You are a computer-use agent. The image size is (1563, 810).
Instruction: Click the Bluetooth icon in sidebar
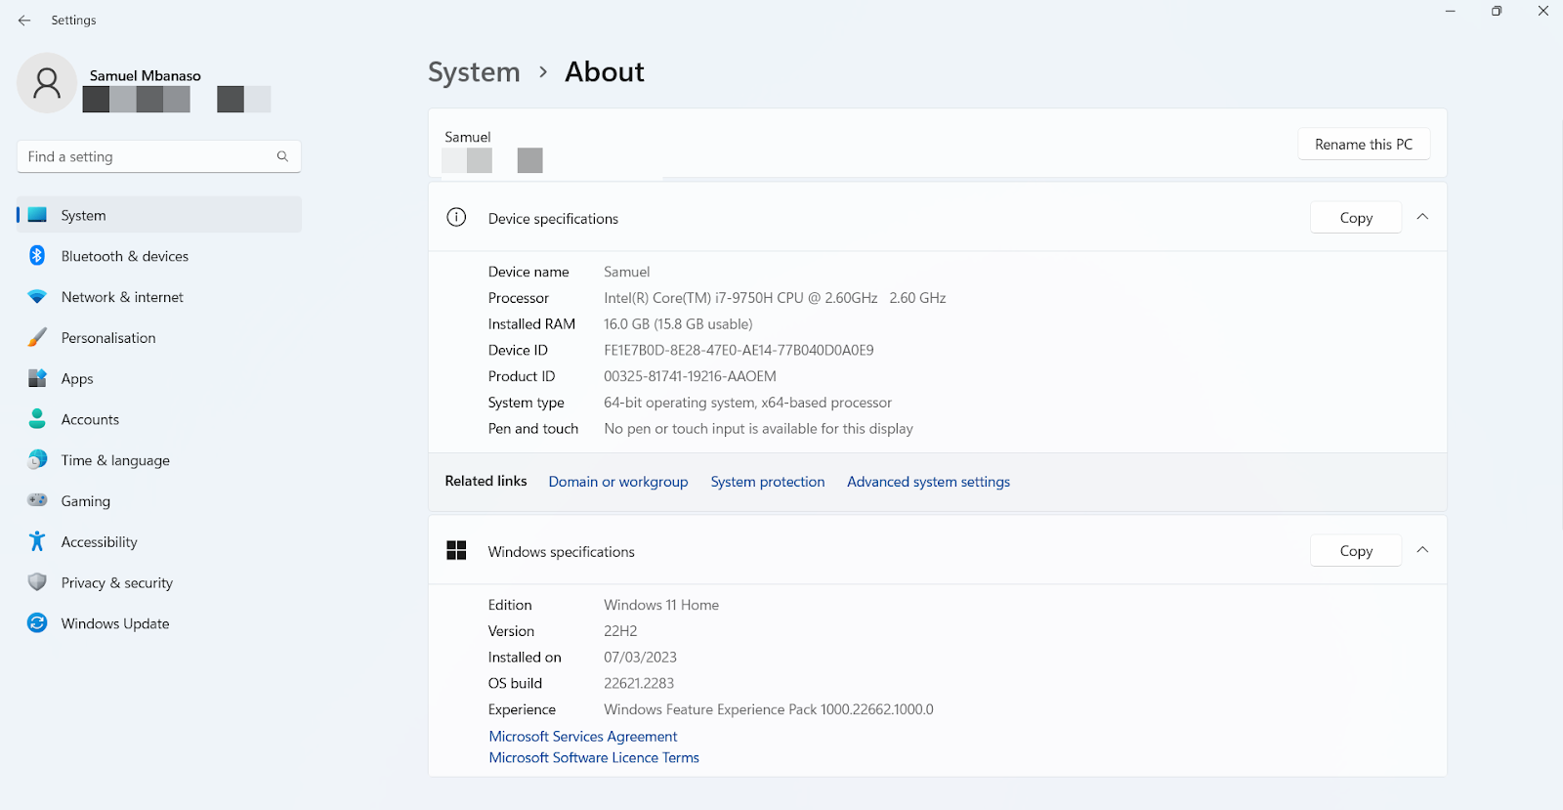tap(37, 256)
